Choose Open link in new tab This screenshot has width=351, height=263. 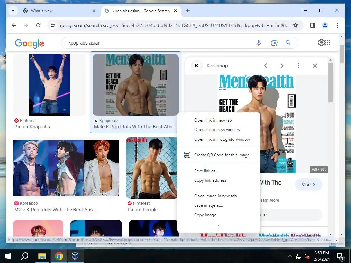(x=218, y=120)
